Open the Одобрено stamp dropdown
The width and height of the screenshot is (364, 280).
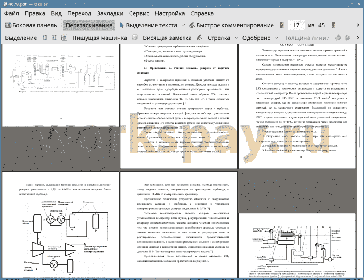coord(277,38)
